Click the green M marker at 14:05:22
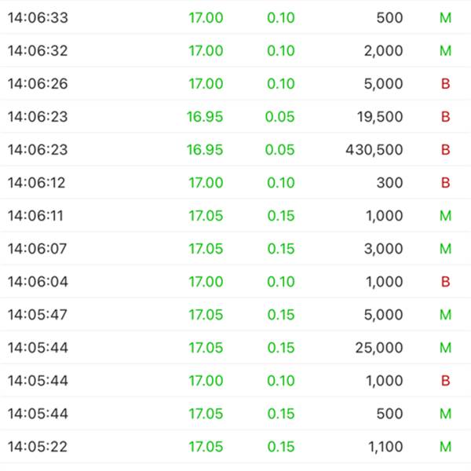This screenshot has height=471, width=471. click(x=445, y=447)
